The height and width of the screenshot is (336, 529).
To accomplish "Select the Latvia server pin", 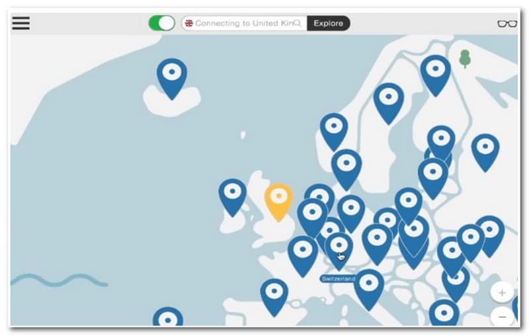I will coord(433,179).
